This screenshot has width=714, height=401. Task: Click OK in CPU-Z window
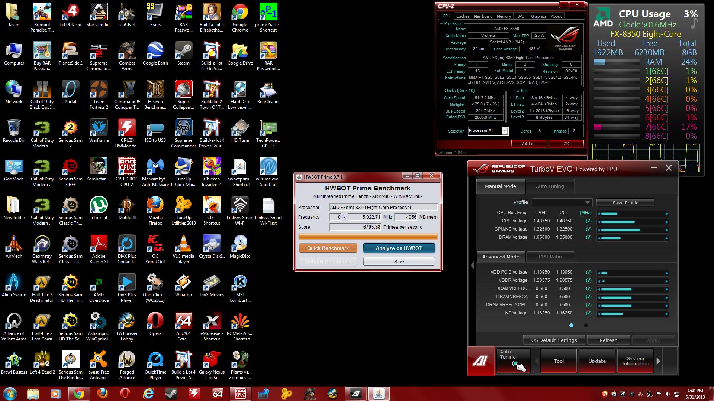(x=566, y=144)
